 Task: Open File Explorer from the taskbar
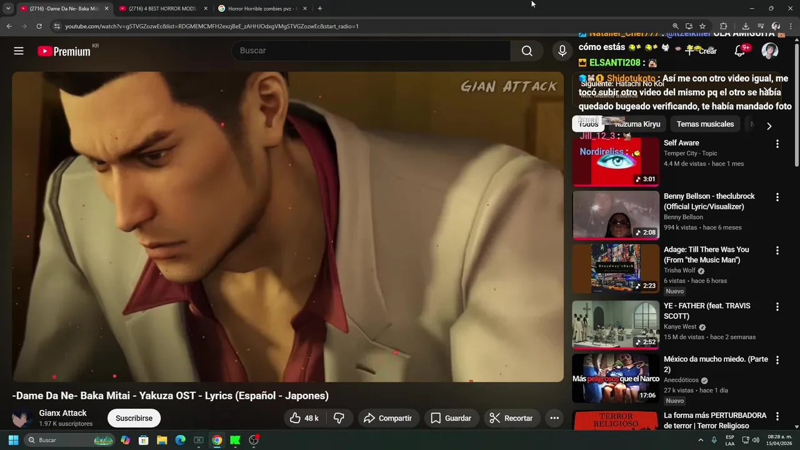click(162, 440)
